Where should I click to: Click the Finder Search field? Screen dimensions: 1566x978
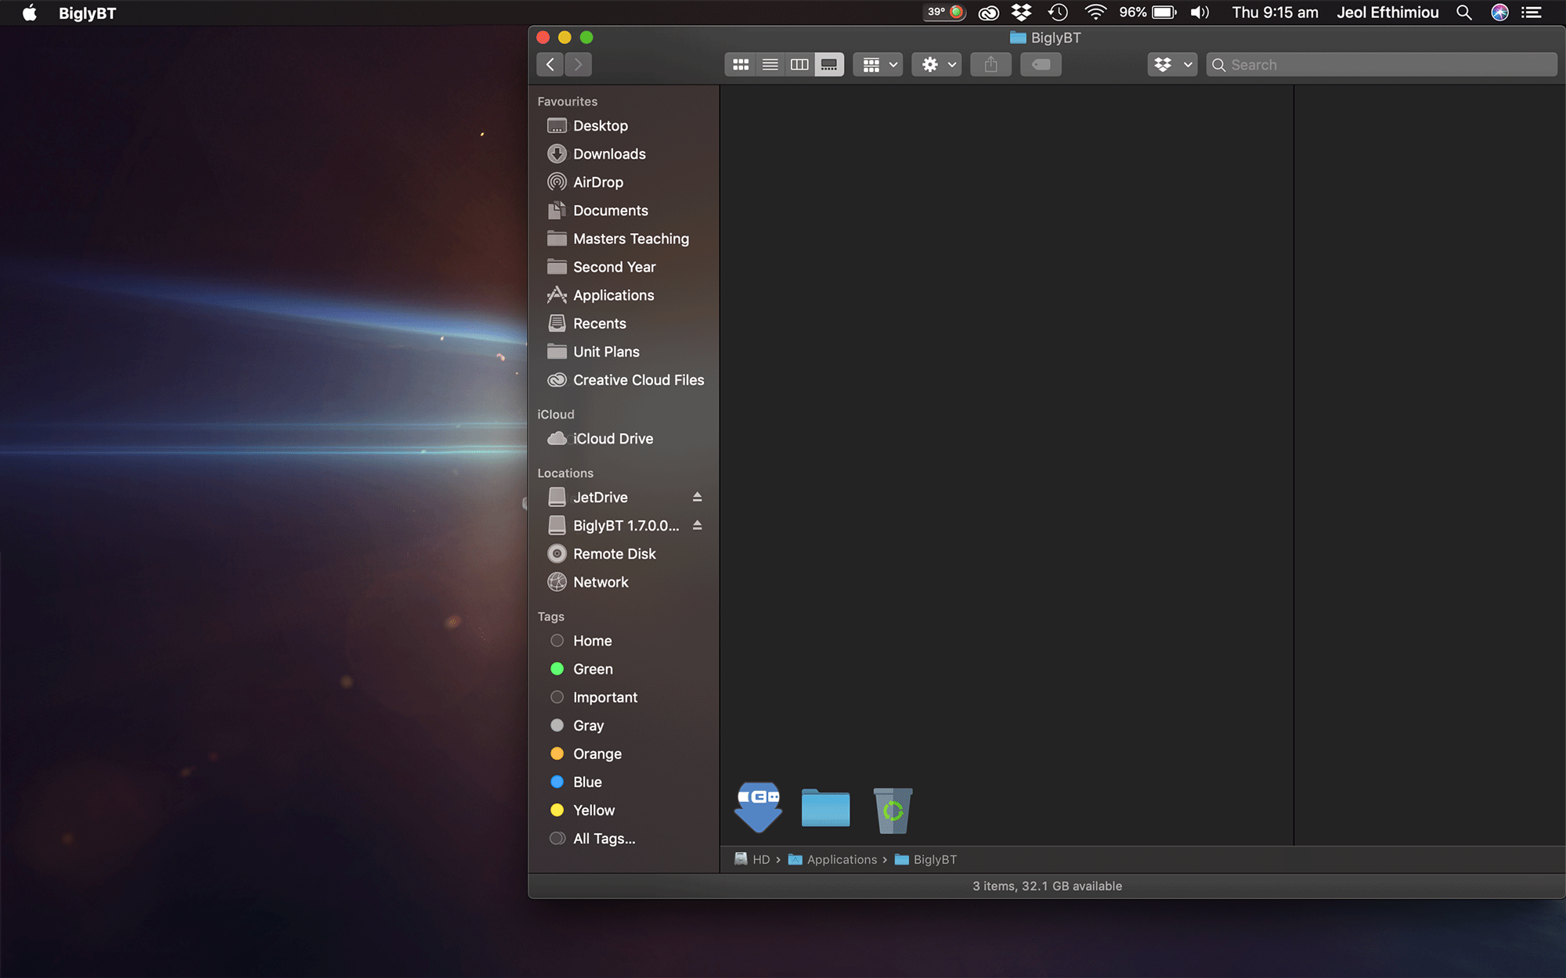1381,65
